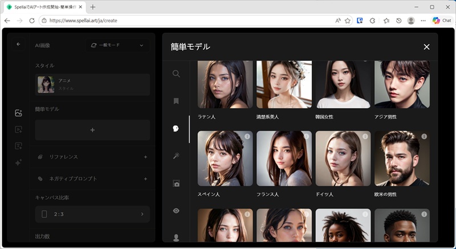View site information lock icon
Screen dimensions: 456x249
(44, 21)
